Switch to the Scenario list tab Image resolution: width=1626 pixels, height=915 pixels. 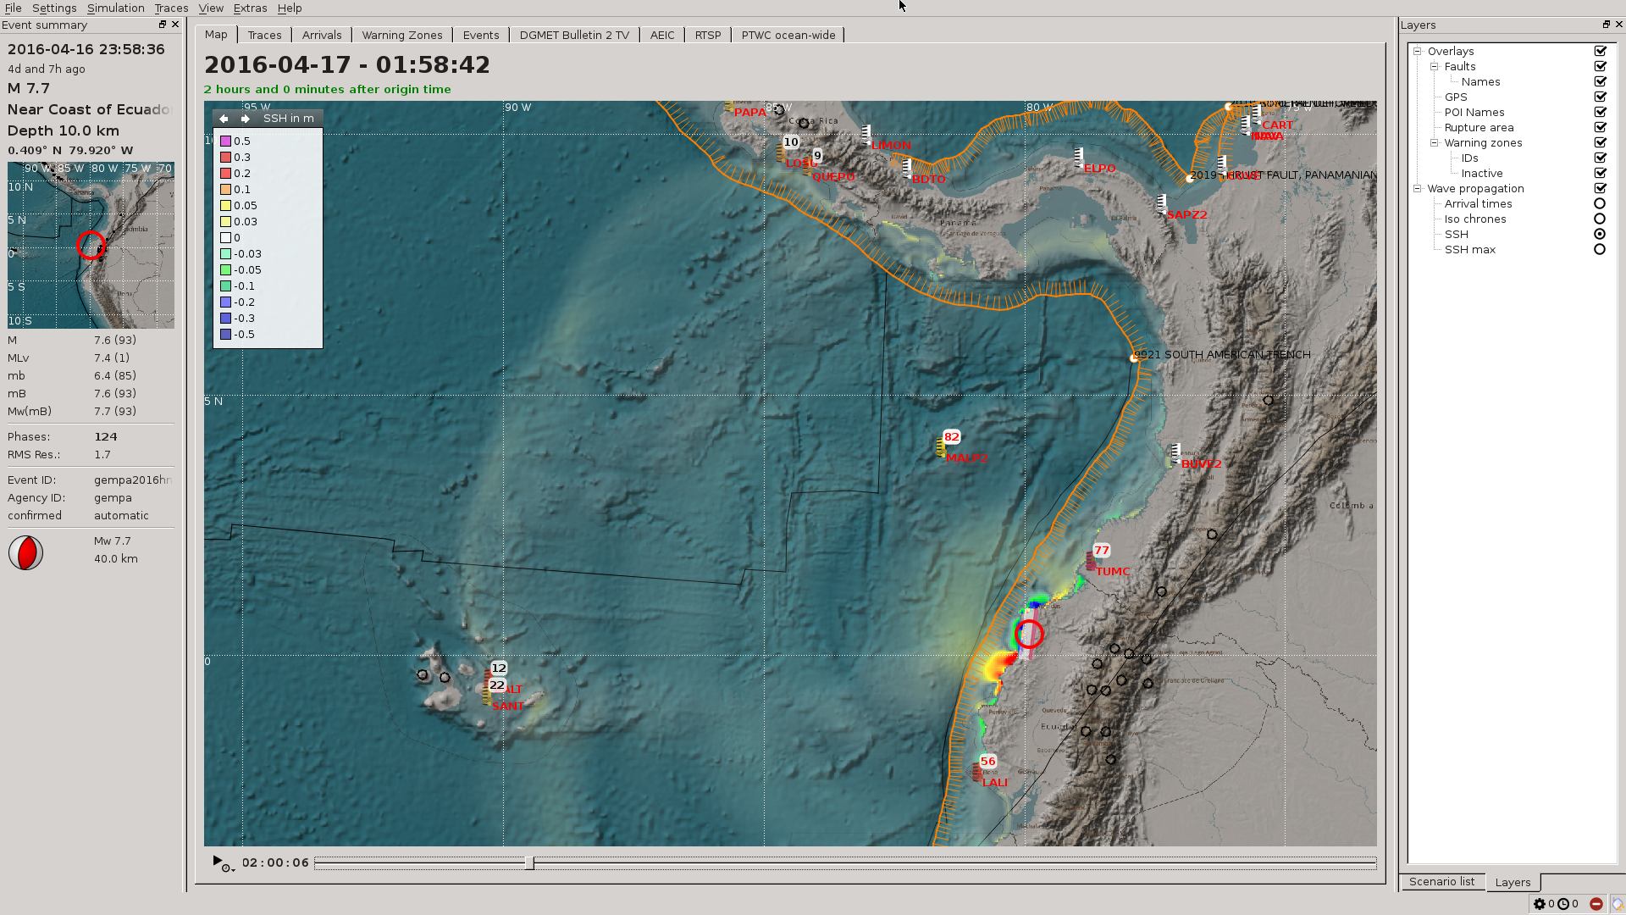click(1441, 882)
